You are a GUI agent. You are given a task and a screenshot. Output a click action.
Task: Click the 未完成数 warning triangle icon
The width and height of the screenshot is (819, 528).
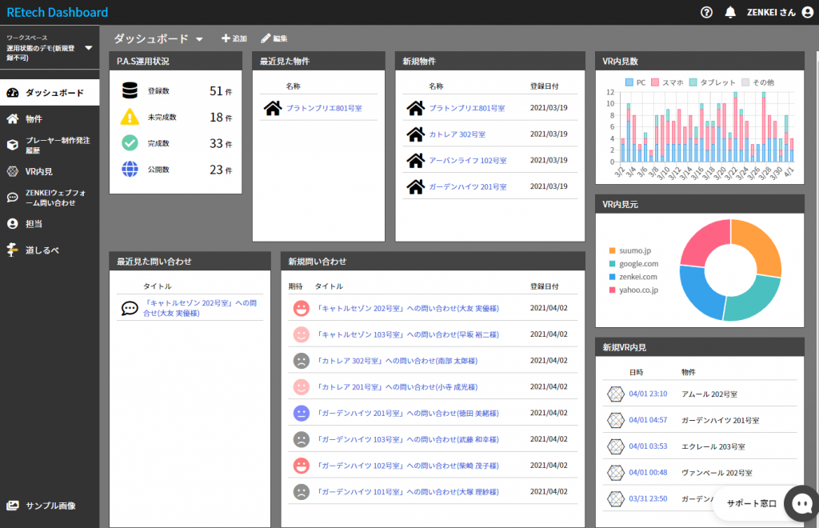coord(130,117)
